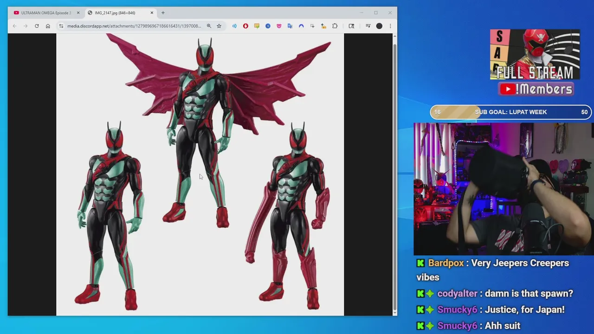The image size is (594, 334).
Task: Open the plus-square extension icon
Action: pyautogui.click(x=312, y=26)
